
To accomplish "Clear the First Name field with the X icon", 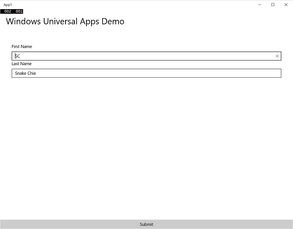I will coord(277,56).
